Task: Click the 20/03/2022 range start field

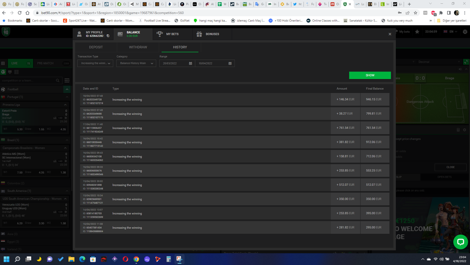Action: point(174,63)
